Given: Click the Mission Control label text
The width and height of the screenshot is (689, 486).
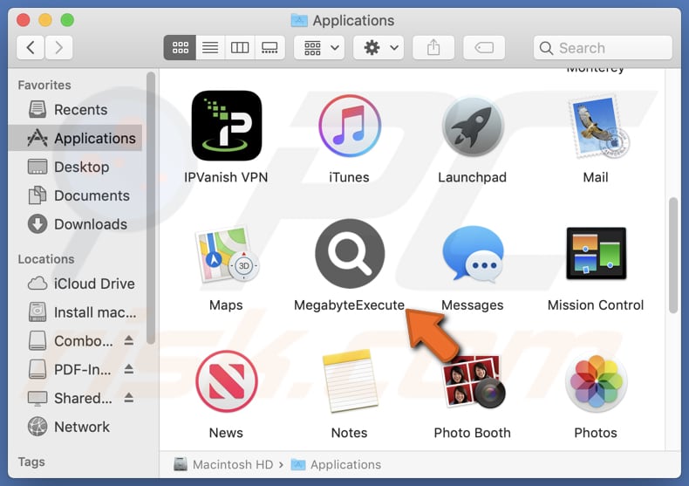Looking at the screenshot, I should pos(596,305).
